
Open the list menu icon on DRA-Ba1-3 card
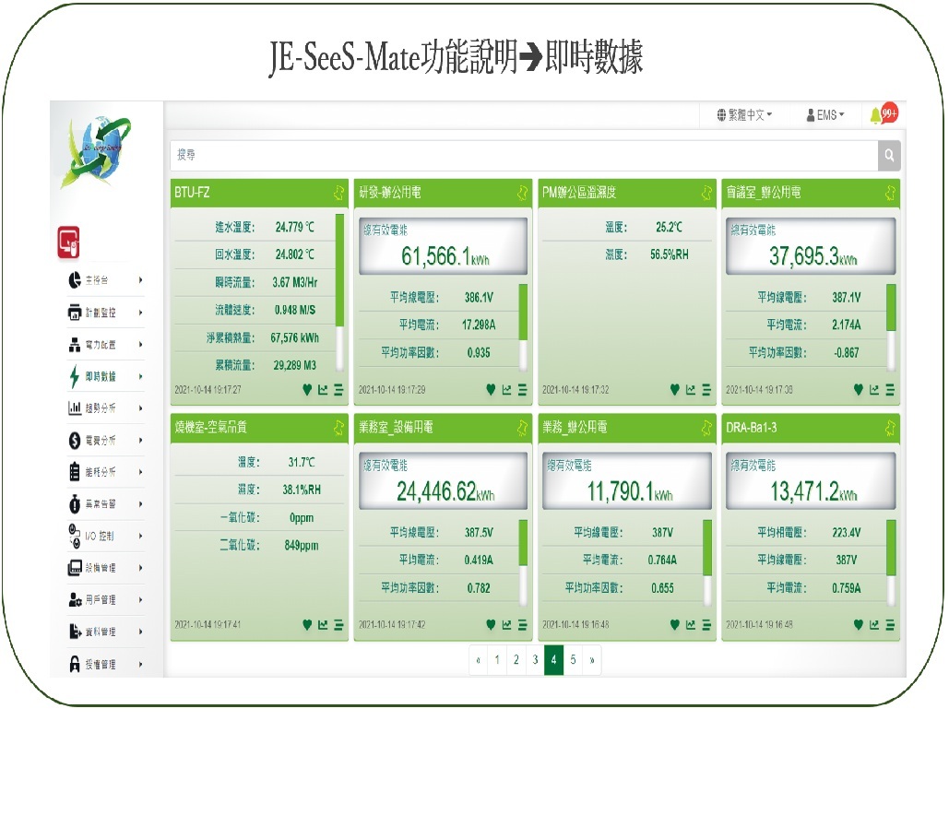[890, 624]
